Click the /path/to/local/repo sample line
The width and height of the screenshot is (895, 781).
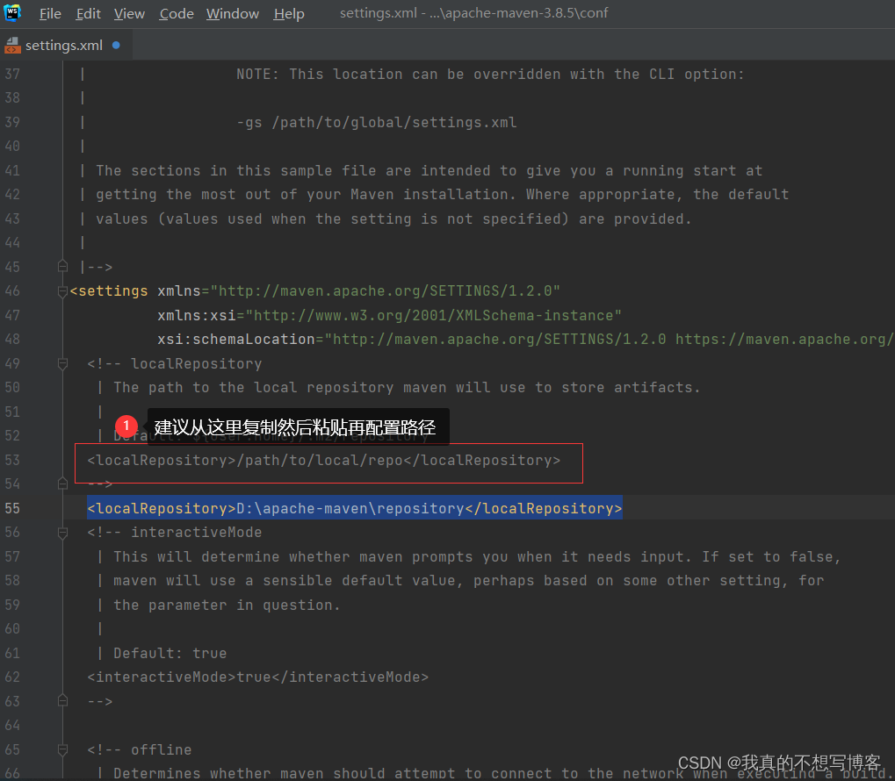click(323, 461)
